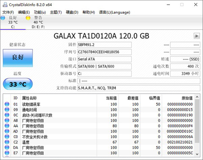This screenshot has height=160, width=203.
Task: Click the 33 °C temperature button
Action: tap(18, 84)
